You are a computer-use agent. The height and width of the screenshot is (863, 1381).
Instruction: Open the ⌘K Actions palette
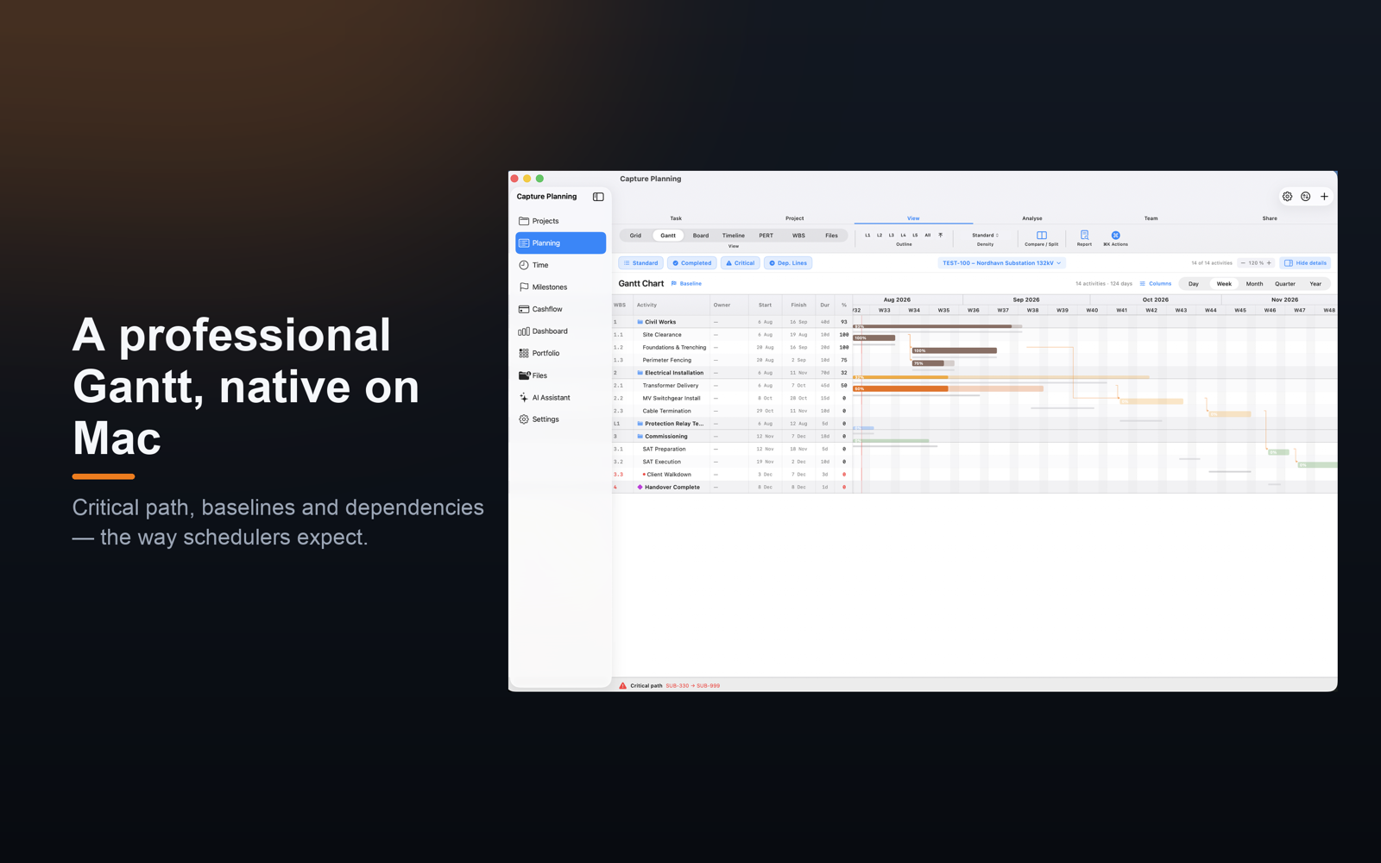tap(1115, 238)
